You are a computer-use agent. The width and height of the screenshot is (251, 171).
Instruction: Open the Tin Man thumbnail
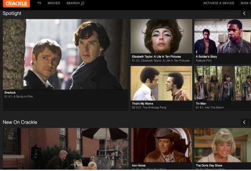(222, 83)
